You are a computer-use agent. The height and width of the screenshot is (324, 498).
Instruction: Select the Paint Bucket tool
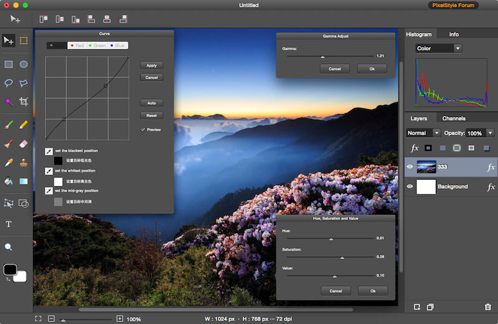(x=9, y=181)
